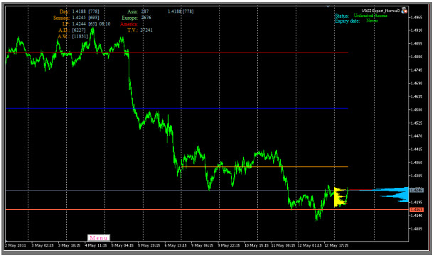435x258 pixels.
Task: Click the V&SI Expert_Normal0 label
Action: tap(380, 11)
